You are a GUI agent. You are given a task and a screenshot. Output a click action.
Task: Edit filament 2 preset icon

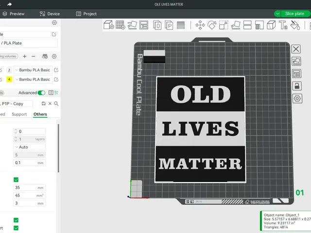click(56, 70)
